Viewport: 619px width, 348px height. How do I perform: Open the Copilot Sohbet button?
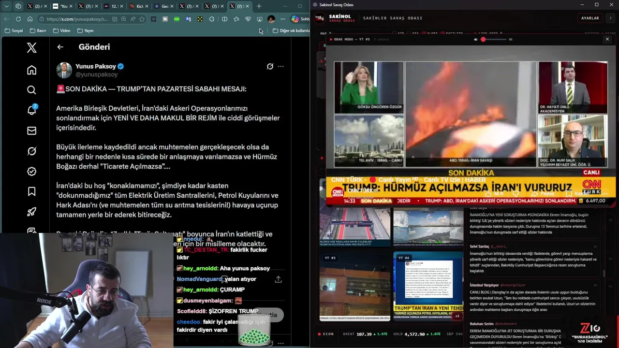pyautogui.click(x=300, y=19)
